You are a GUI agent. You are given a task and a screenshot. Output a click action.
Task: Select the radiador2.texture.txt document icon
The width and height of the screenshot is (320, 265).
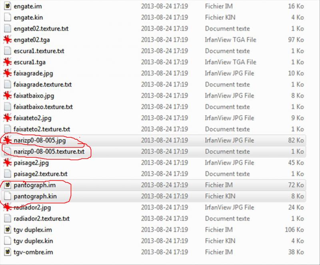pos(7,219)
